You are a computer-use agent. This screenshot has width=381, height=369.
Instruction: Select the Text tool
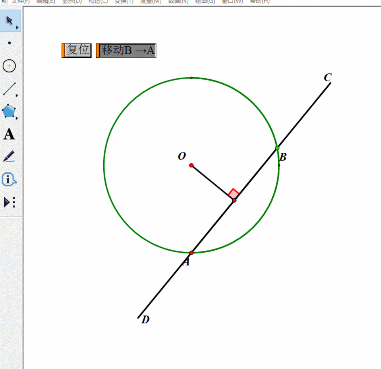coord(9,134)
